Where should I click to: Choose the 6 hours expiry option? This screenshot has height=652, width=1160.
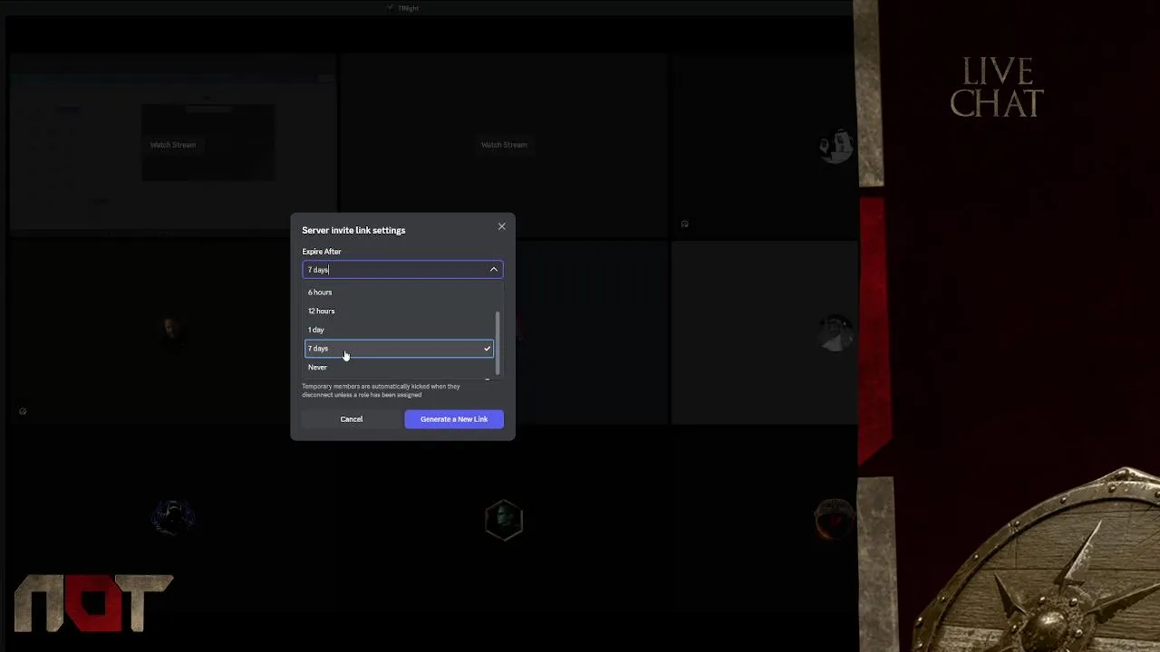point(399,292)
